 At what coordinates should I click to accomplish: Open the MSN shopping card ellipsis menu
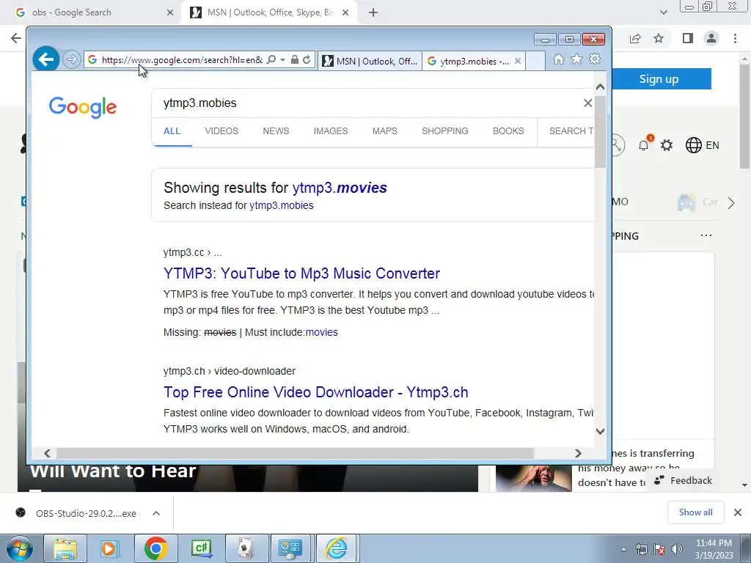click(x=706, y=235)
